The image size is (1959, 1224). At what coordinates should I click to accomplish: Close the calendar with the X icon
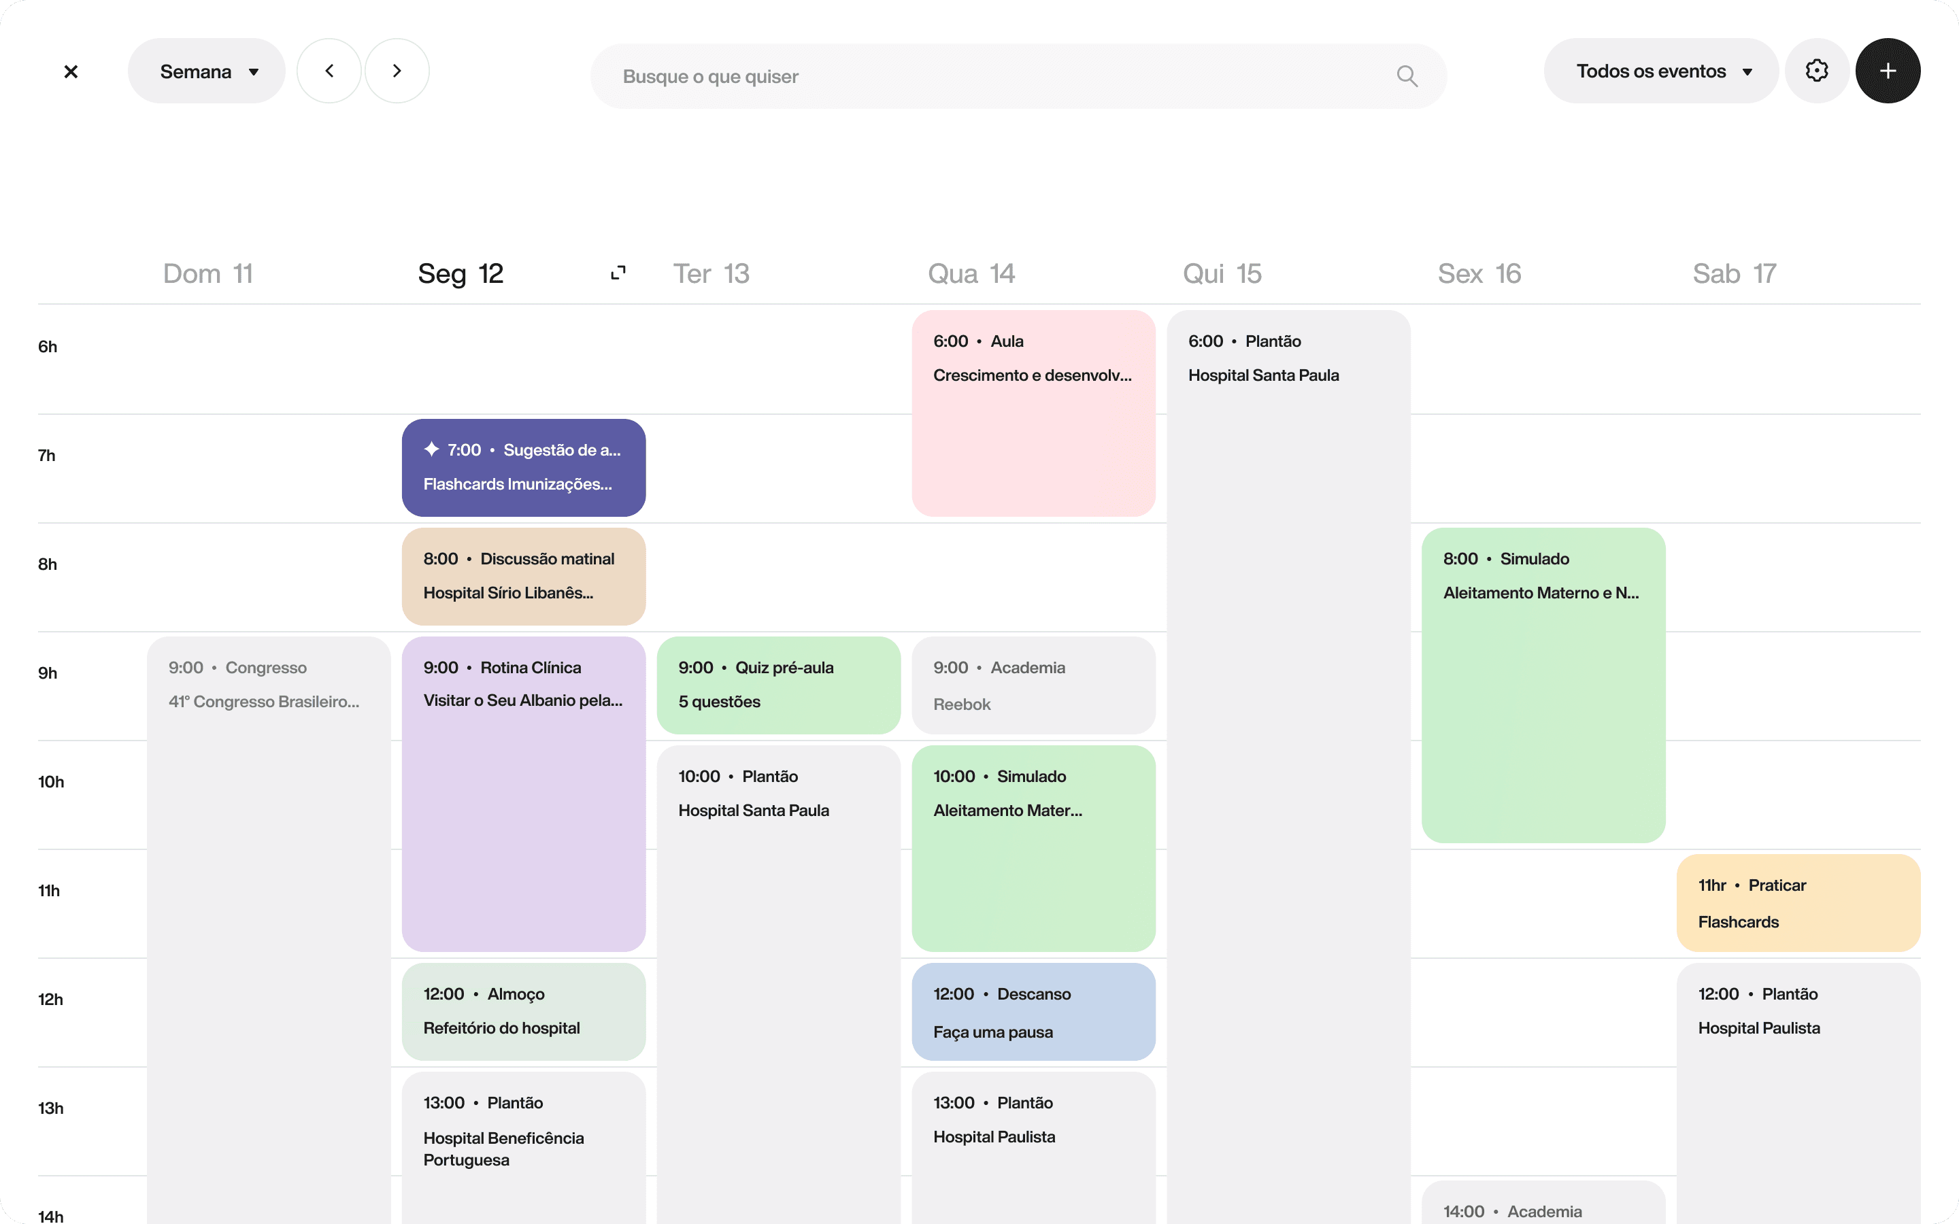[71, 71]
